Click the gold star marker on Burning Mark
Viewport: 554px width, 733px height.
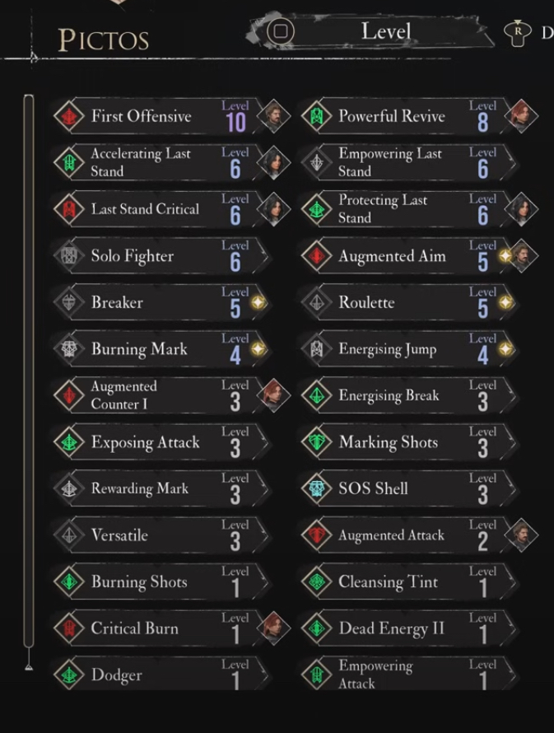click(258, 349)
